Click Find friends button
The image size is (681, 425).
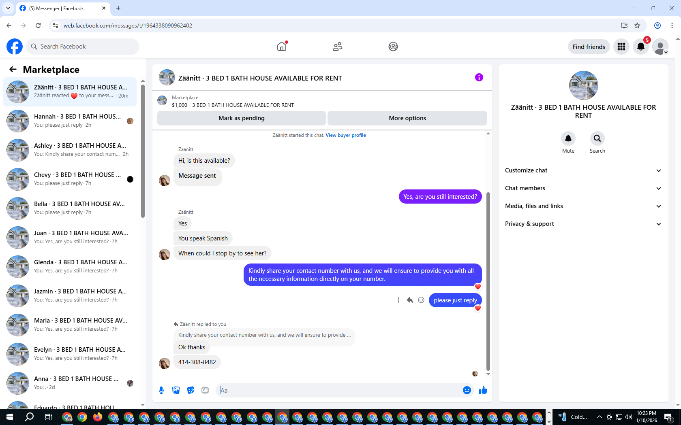point(589,47)
